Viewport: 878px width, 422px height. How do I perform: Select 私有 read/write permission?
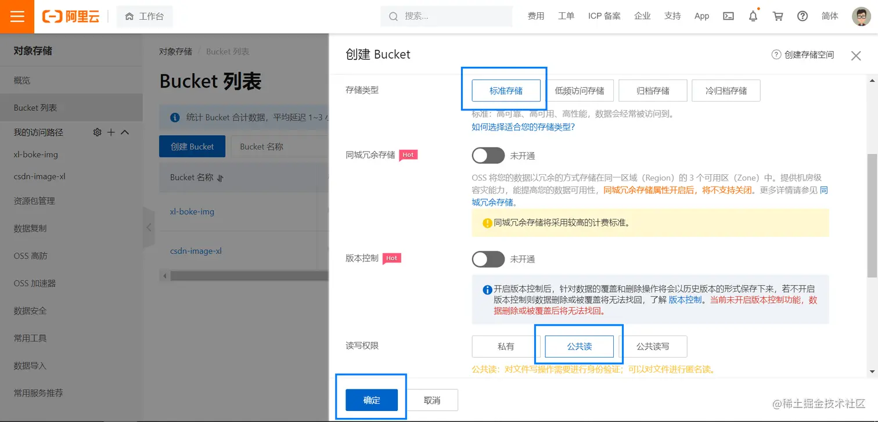pos(506,347)
